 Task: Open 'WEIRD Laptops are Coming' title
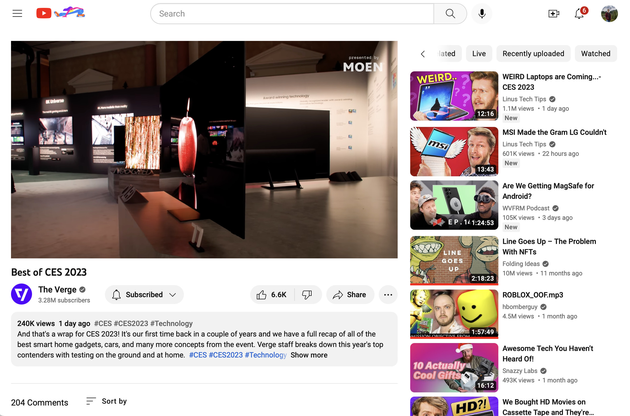pos(552,82)
